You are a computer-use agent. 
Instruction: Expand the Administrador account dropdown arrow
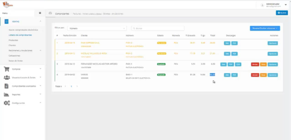[286, 5]
